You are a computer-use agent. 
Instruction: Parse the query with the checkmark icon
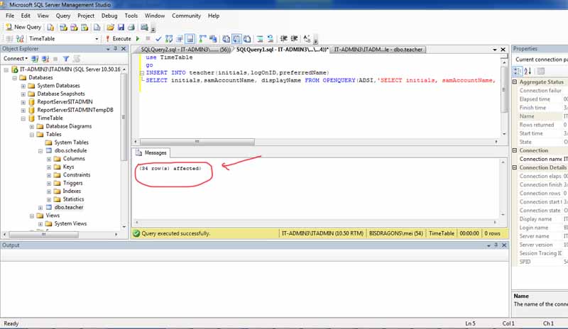(158, 38)
